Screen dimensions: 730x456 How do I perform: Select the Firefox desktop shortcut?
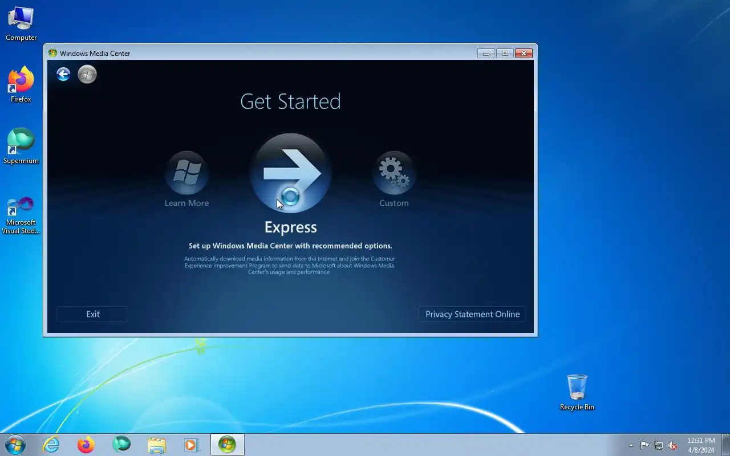click(21, 85)
